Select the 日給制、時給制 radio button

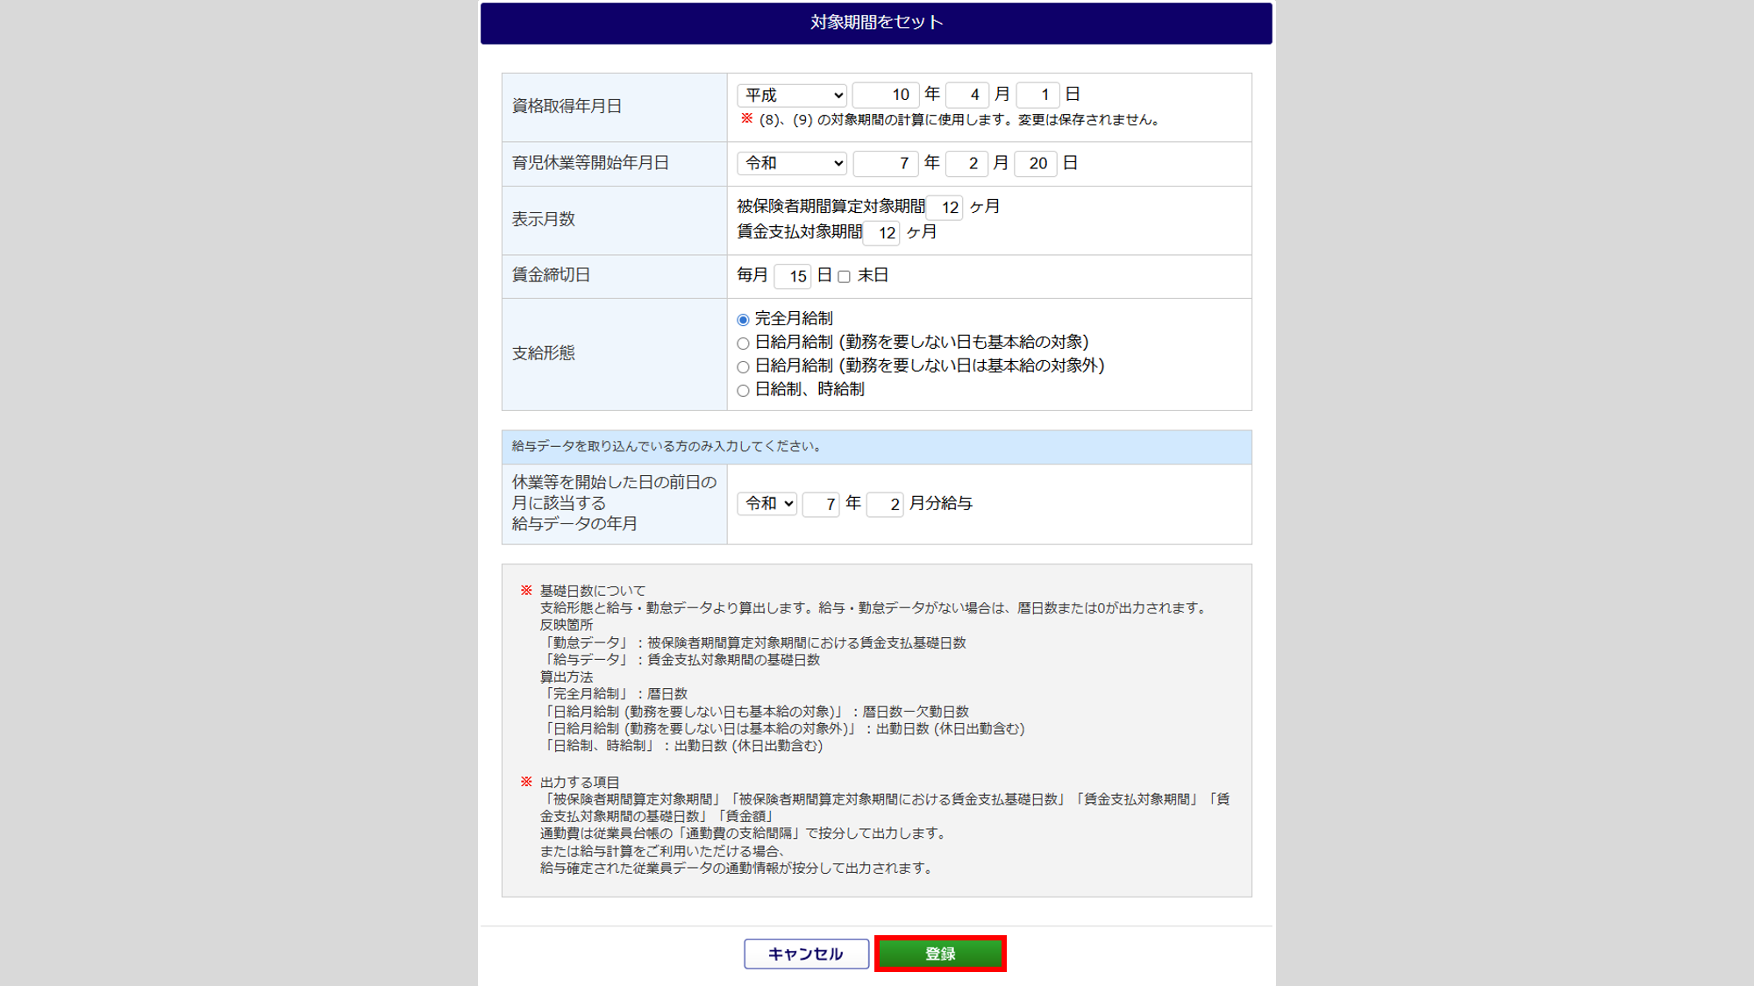(743, 391)
